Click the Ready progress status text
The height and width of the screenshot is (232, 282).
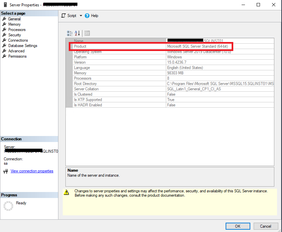[21, 203]
